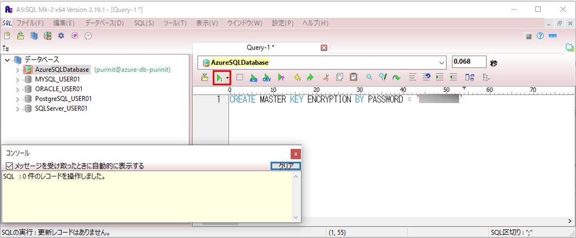576x238 pixels.
Task: Click the blue help question mark icon
Action: [540, 36]
